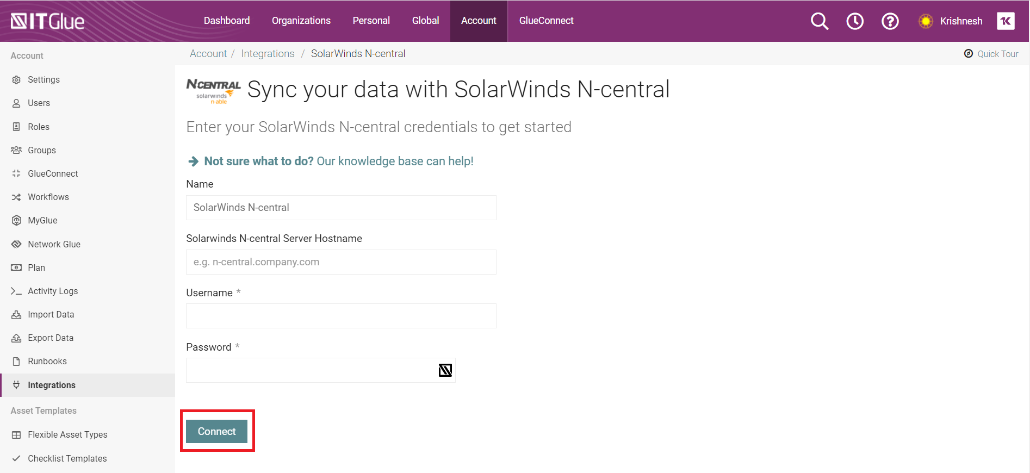1030x473 pixels.
Task: Click the Workflows shuffle icon
Action: tap(16, 197)
